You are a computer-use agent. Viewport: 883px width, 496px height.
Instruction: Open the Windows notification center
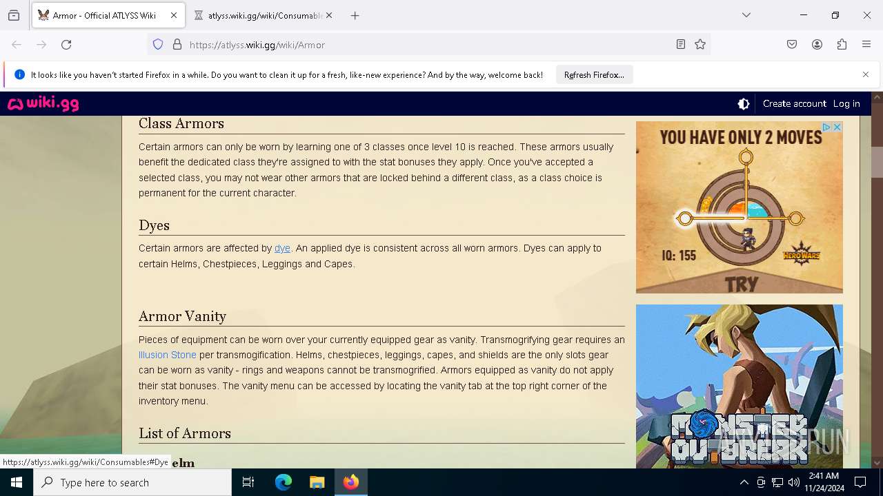860,482
